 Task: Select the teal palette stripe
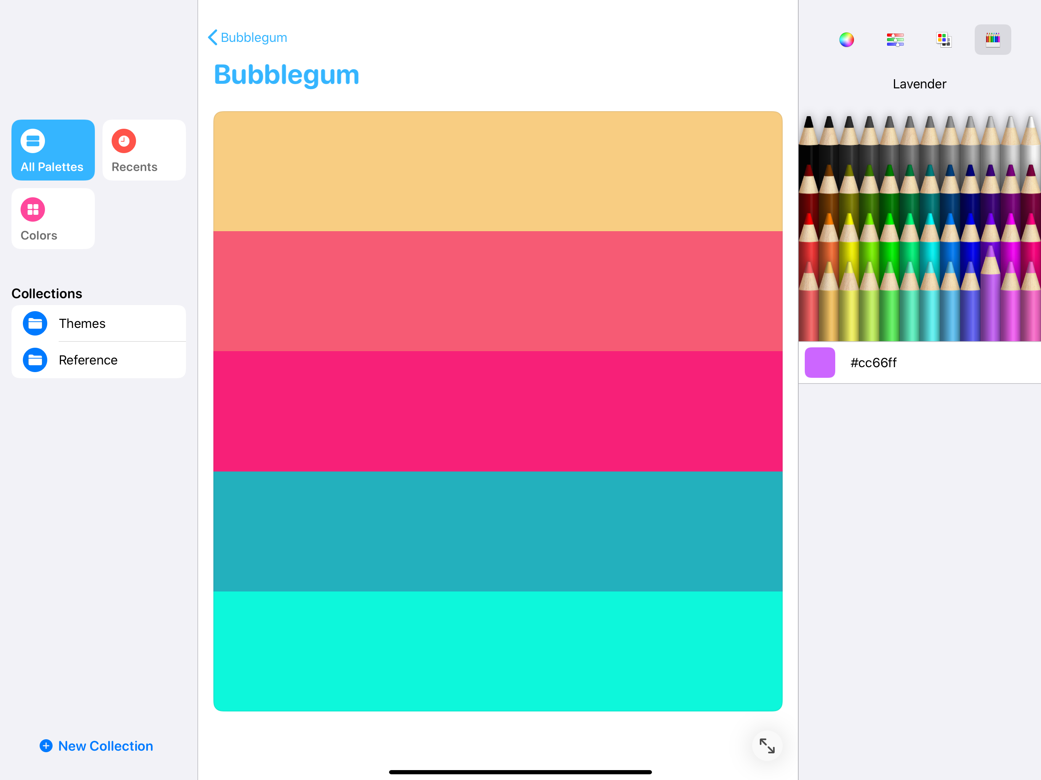pyautogui.click(x=497, y=531)
